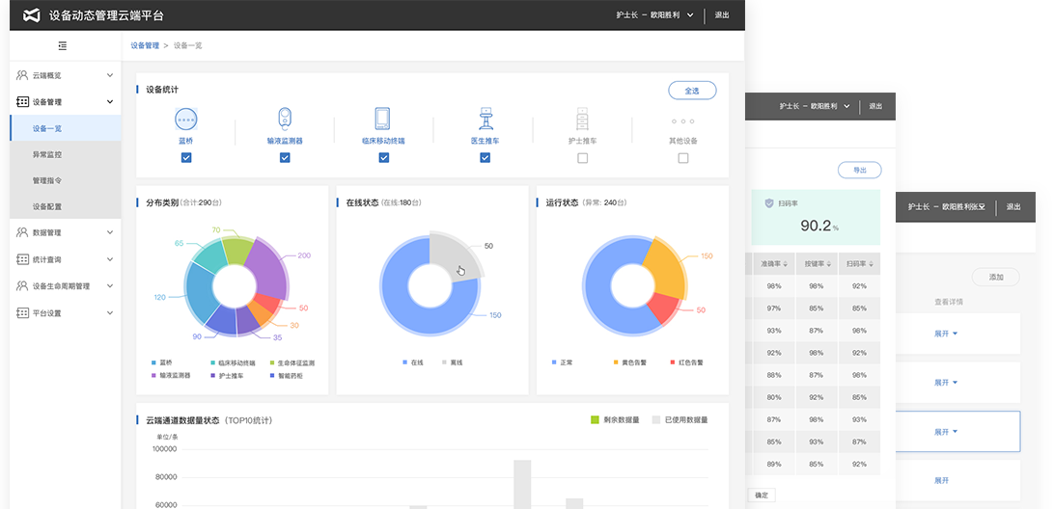
Task: Click the 平台设置 sidebar icon
Action: click(22, 313)
